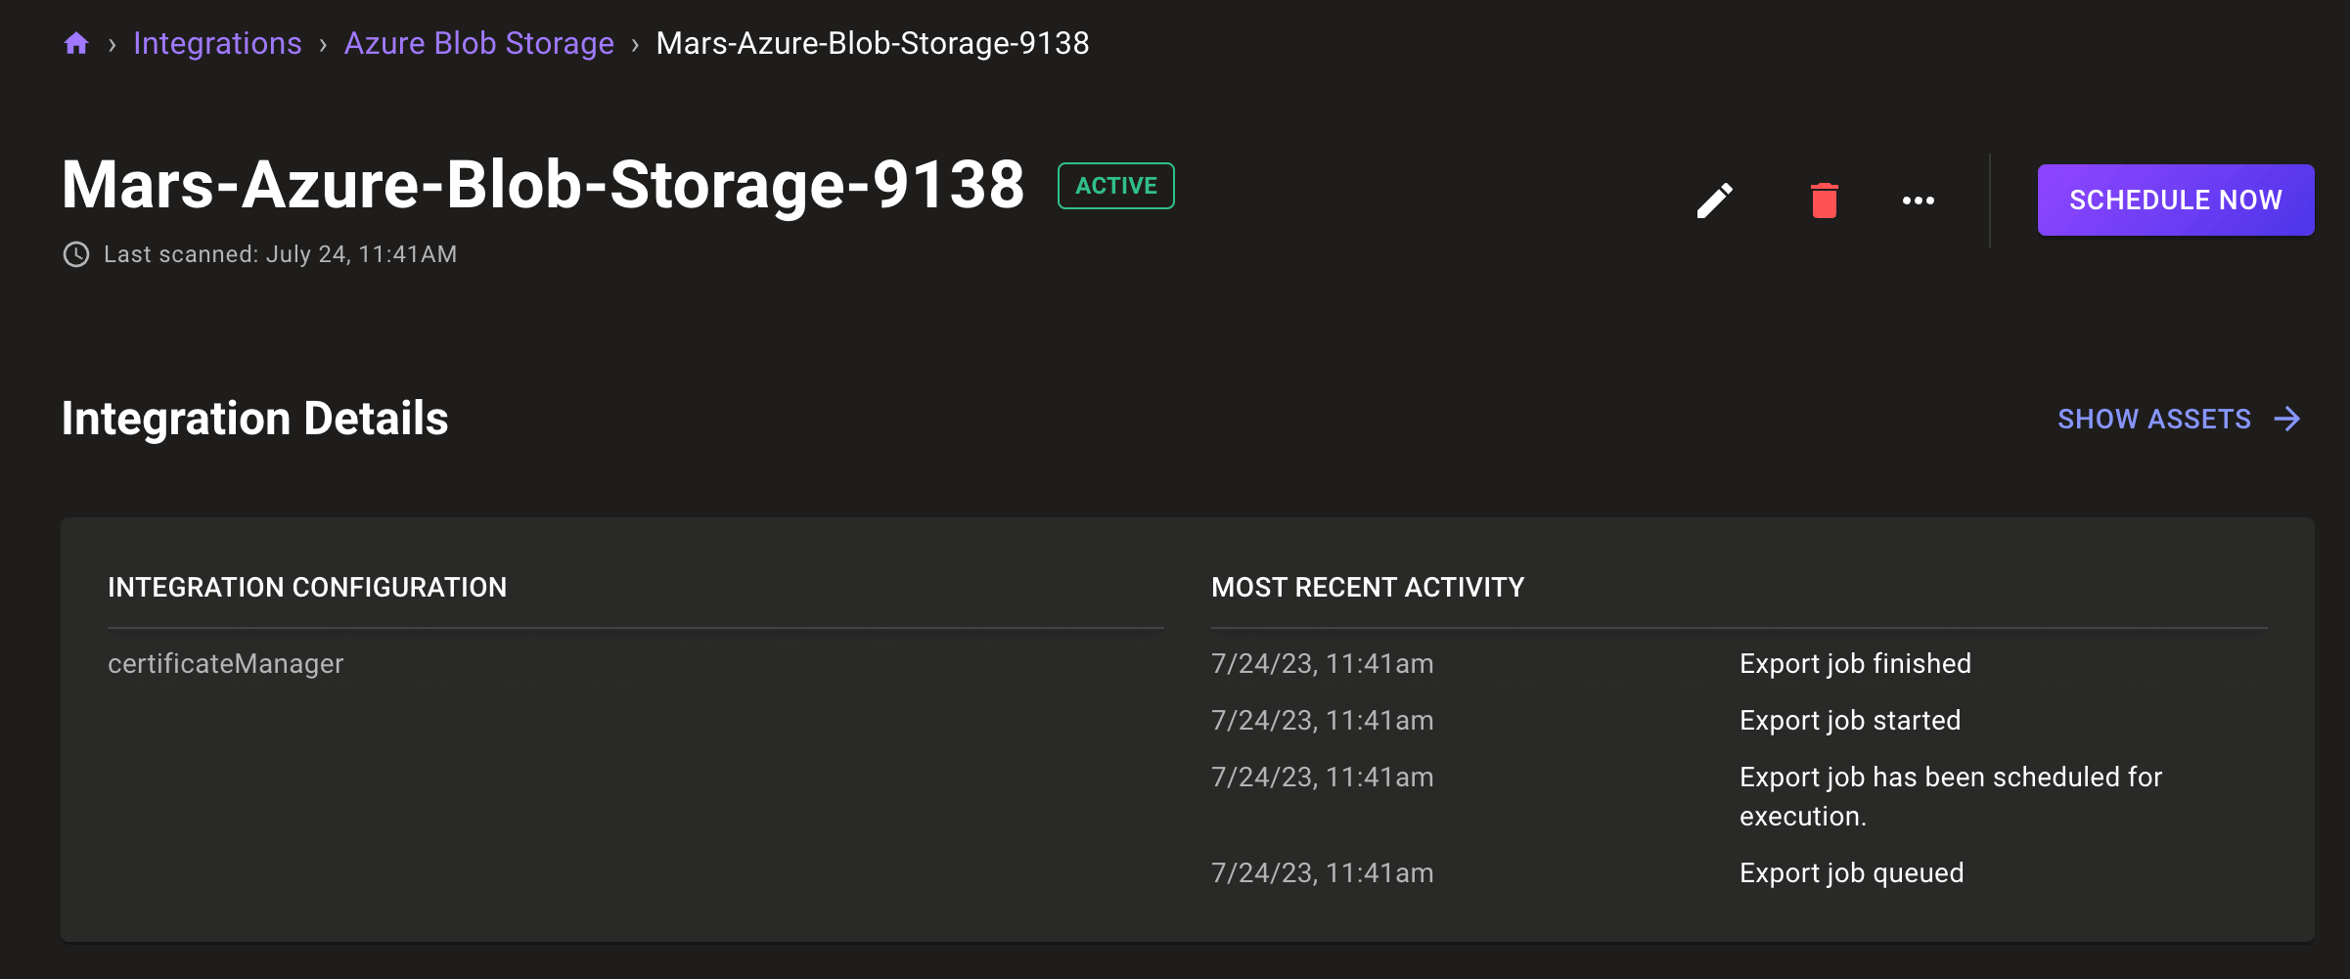Click the chevron after the home icon

coord(114,44)
